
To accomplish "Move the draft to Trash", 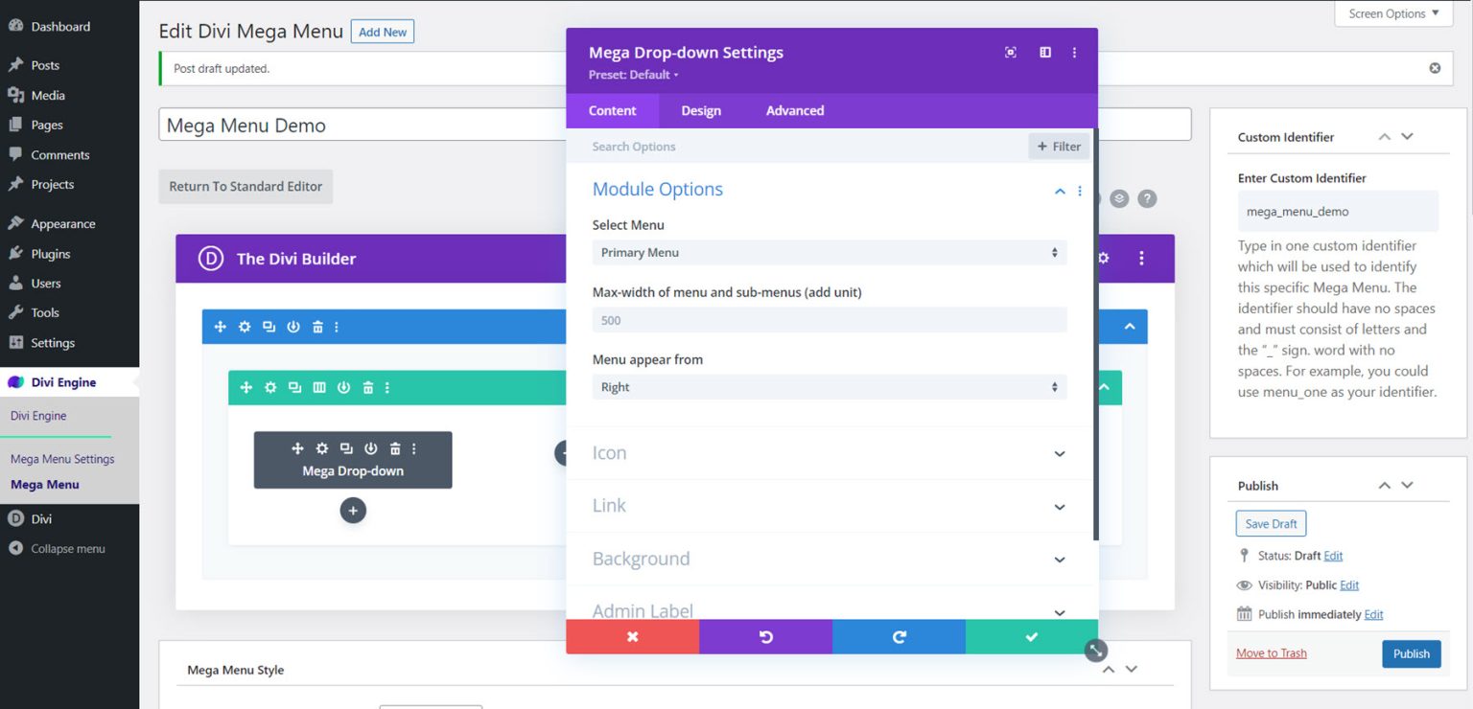I will pos(1271,652).
